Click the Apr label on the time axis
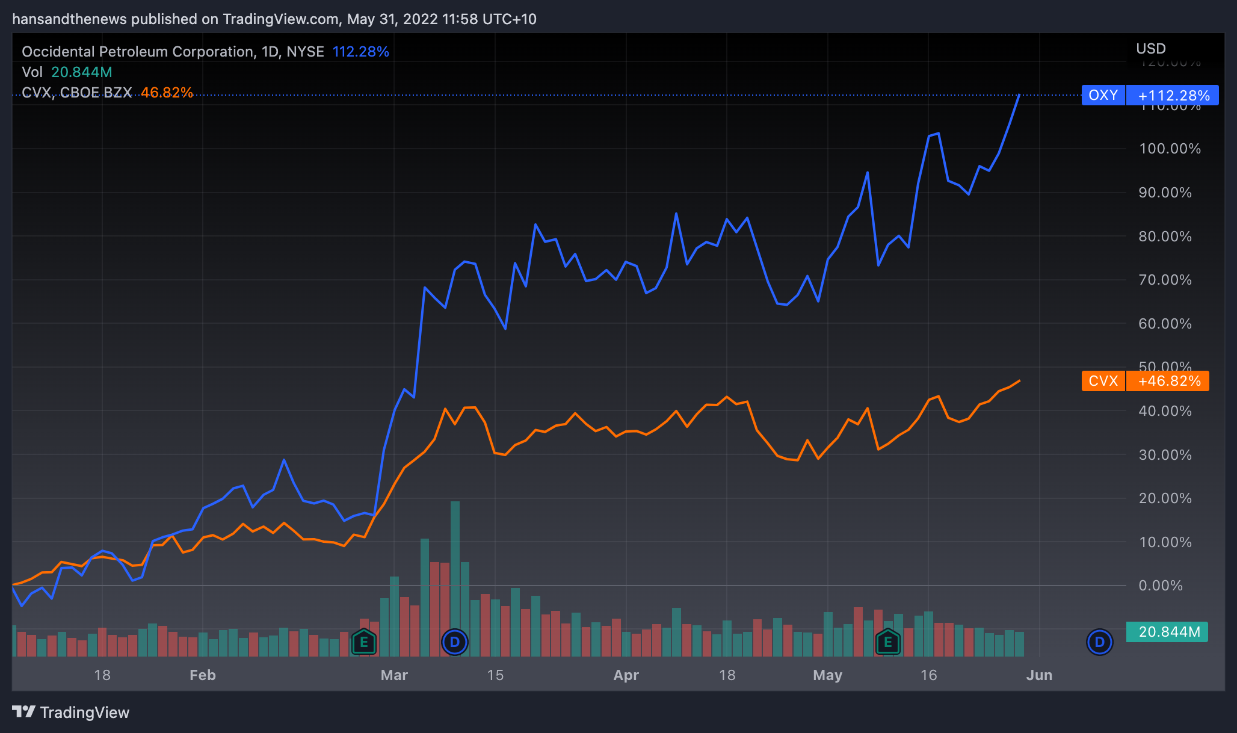This screenshot has height=733, width=1237. click(626, 675)
